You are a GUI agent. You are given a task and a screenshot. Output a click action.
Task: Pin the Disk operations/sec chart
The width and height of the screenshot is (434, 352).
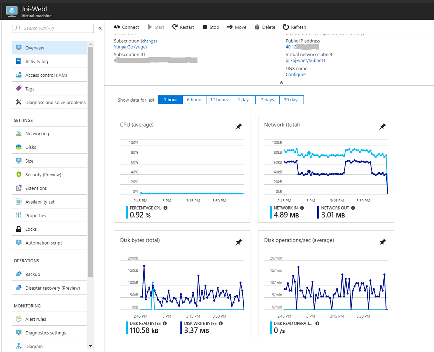(x=382, y=242)
